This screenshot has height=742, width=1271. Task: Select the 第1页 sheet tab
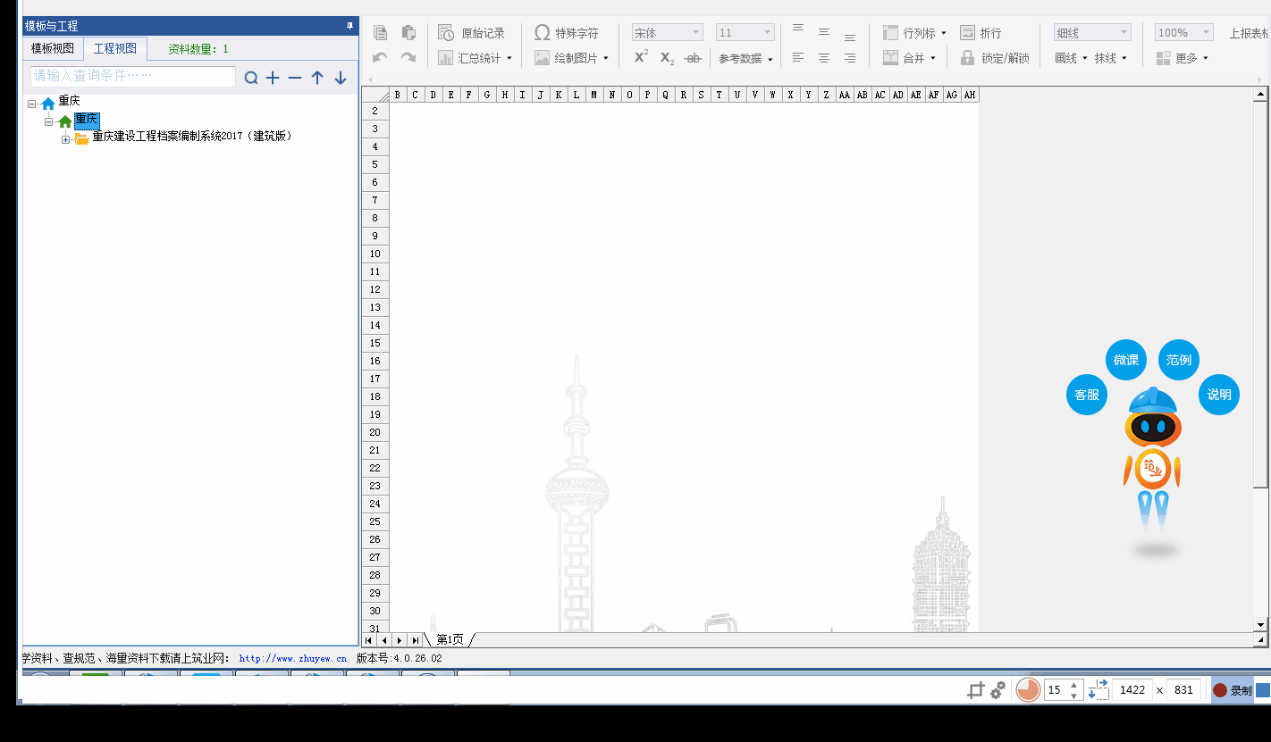click(x=450, y=639)
